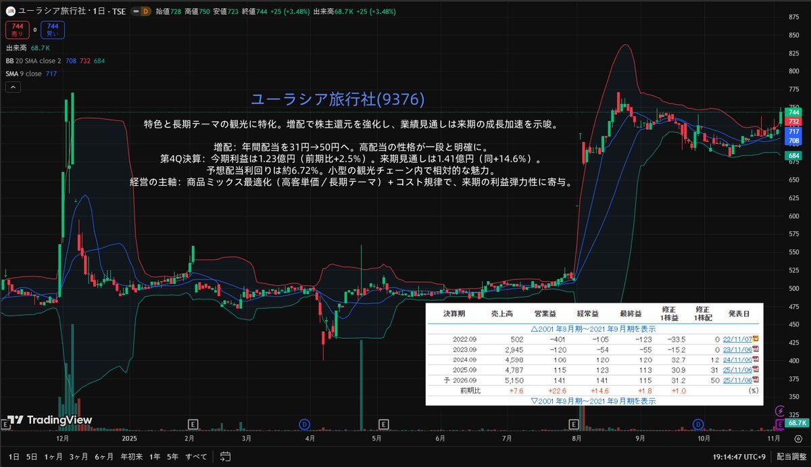
Task: Switch to the すべて time range
Action: point(197,457)
